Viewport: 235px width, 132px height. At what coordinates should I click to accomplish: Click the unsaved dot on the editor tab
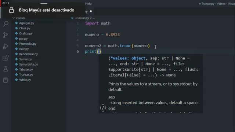coord(91,11)
